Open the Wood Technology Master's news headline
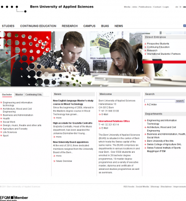186x201 pixels. coord(73,103)
